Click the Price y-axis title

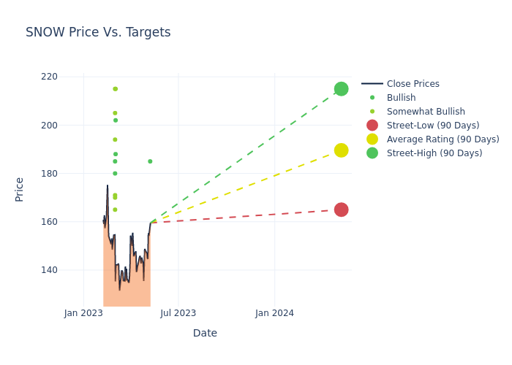[20, 189]
